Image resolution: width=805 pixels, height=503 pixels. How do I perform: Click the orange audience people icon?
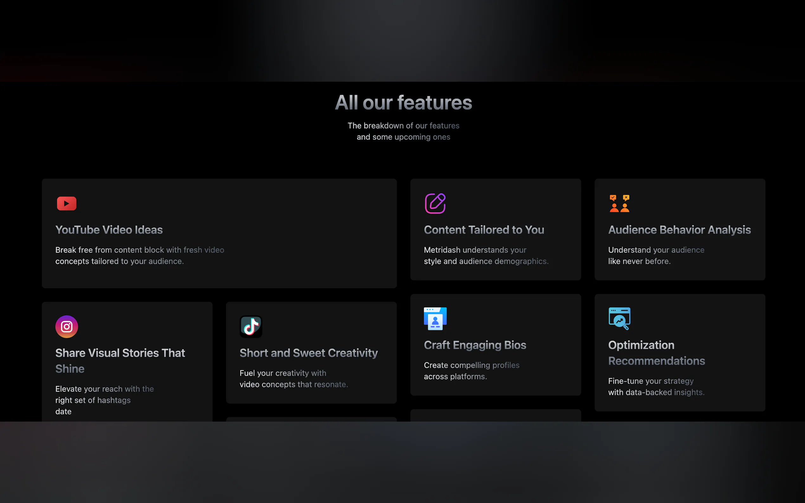pos(619,203)
